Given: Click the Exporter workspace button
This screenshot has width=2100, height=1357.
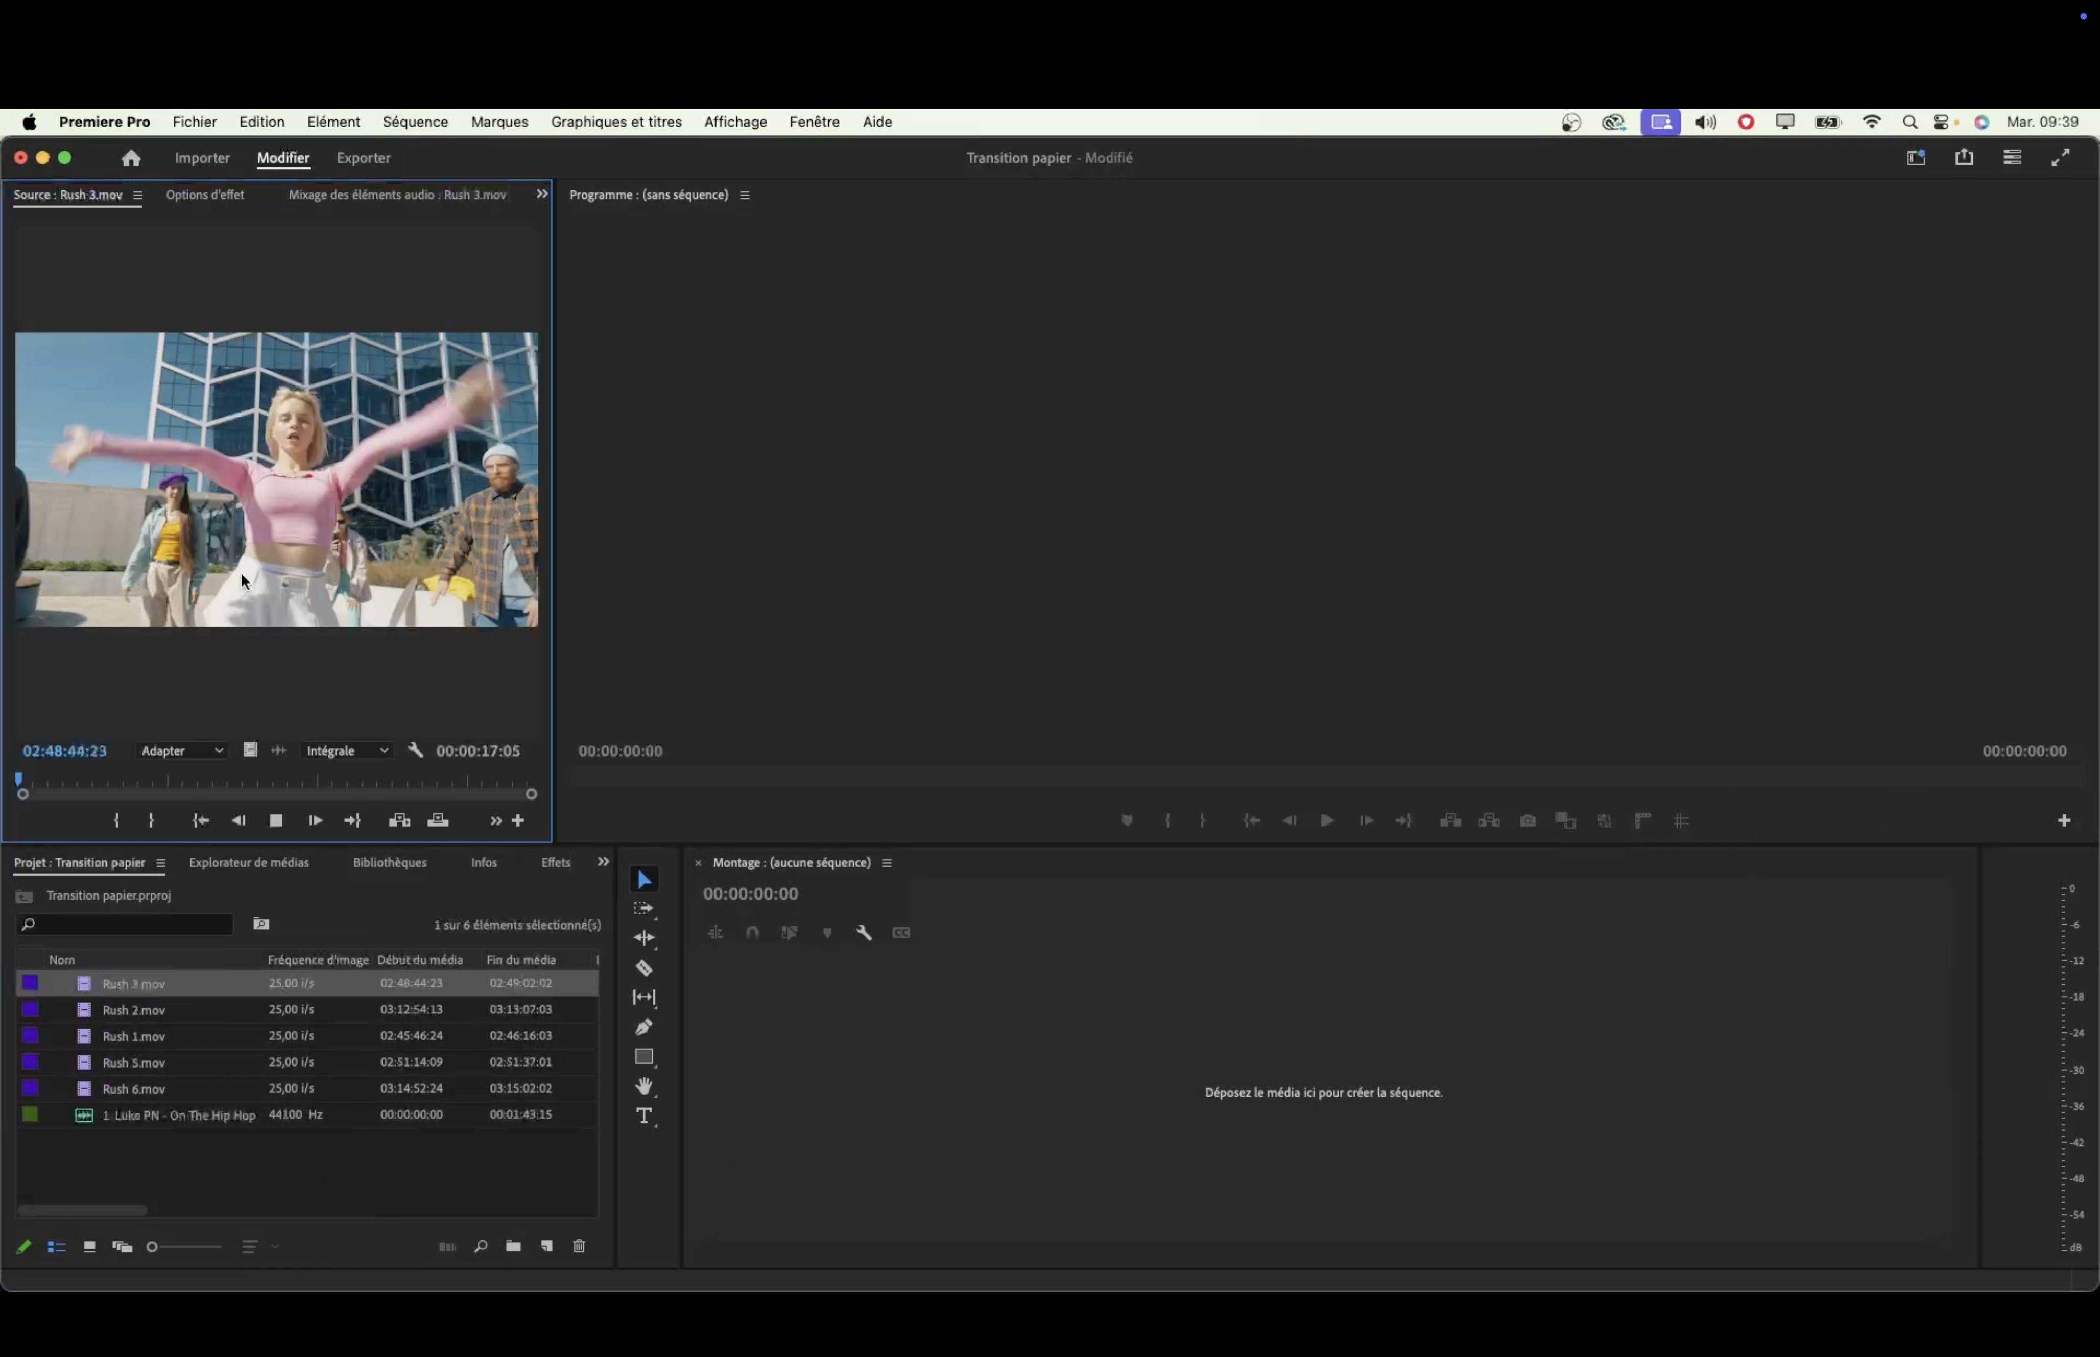Looking at the screenshot, I should 363,158.
